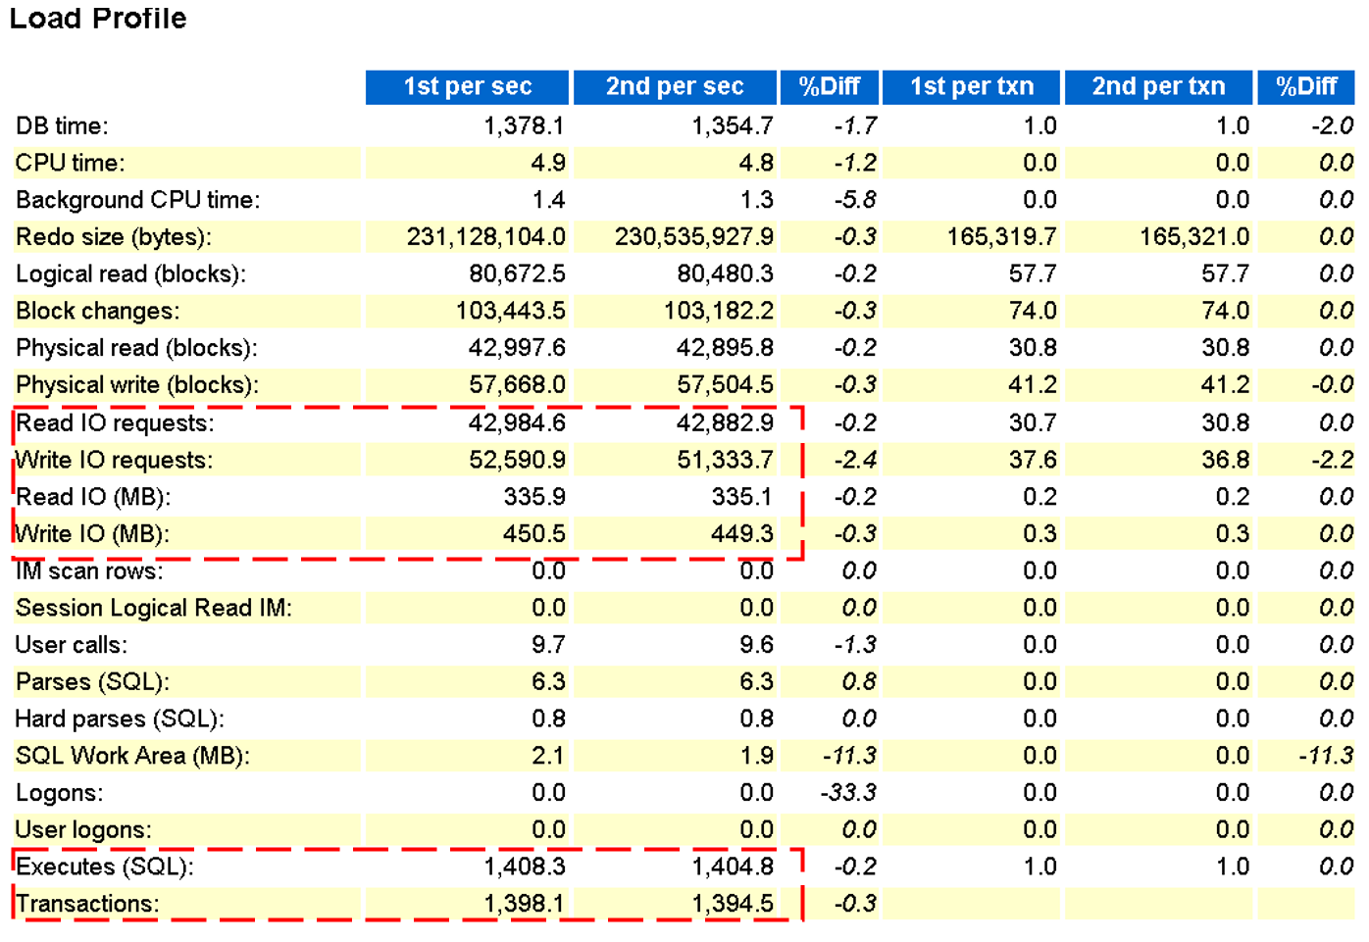1369x942 pixels.
Task: Click the logical read value 80,672.5
Action: [x=517, y=274]
